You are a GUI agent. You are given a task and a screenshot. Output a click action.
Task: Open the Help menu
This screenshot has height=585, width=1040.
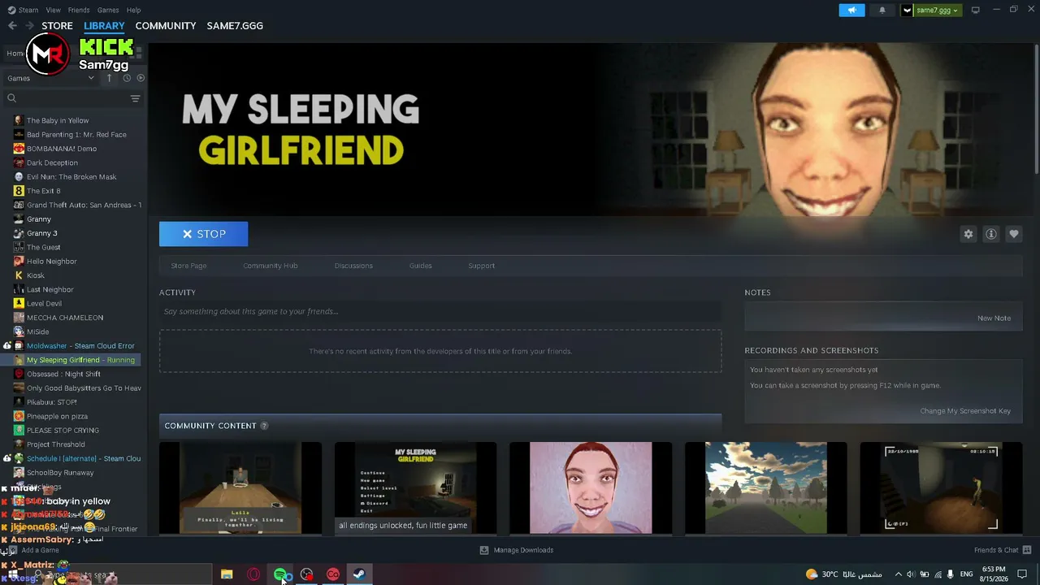point(134,10)
